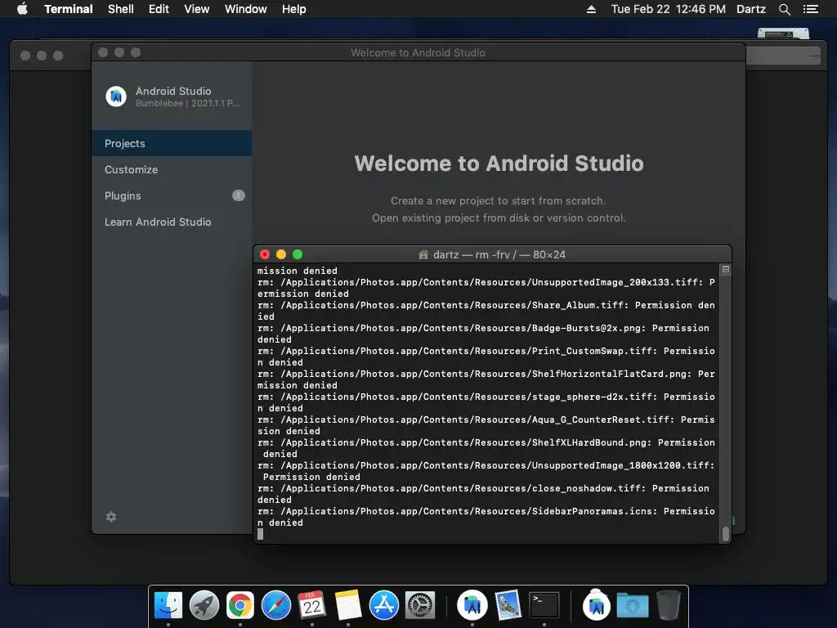Open Learn Android Studio section

pos(172,222)
